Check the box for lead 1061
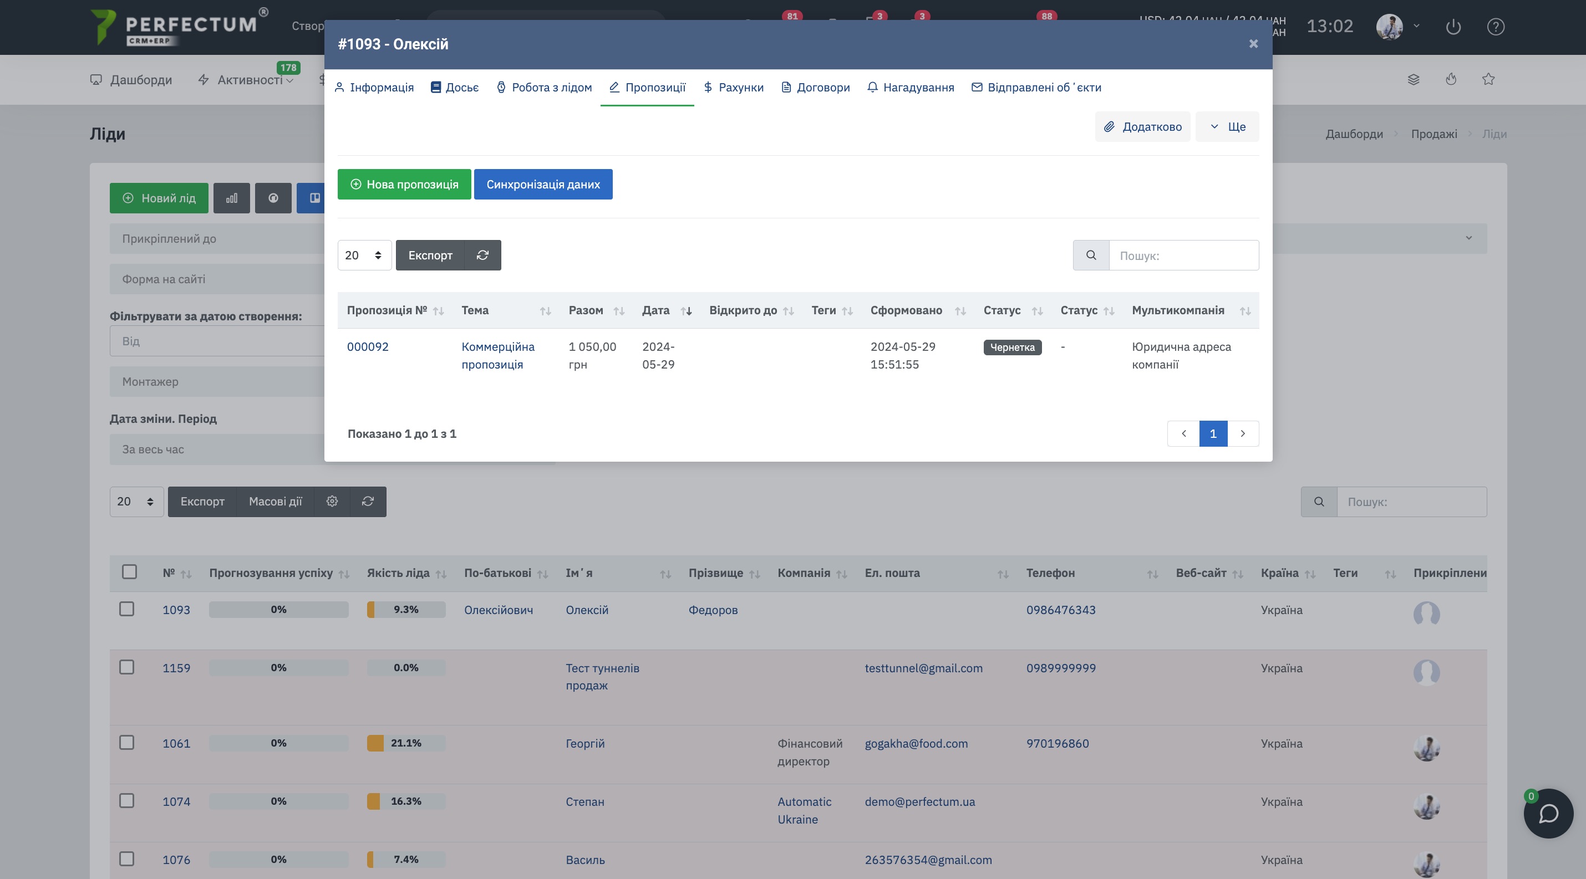The height and width of the screenshot is (879, 1586). point(127,743)
